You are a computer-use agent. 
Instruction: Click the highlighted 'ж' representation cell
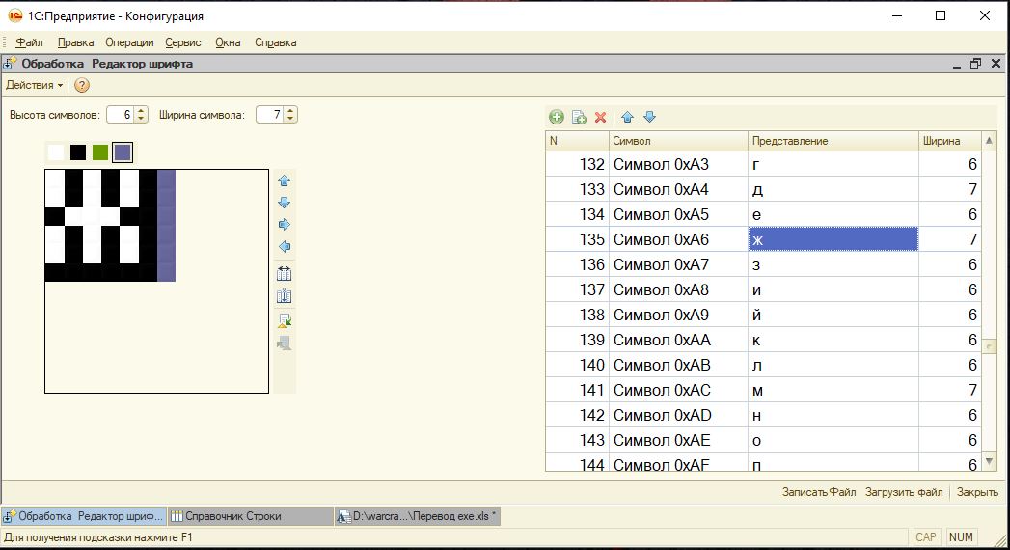833,239
